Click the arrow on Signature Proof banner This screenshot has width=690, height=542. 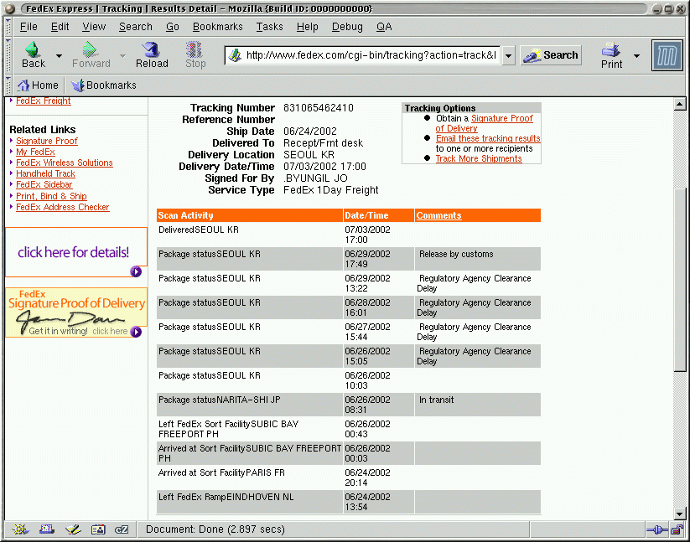point(136,332)
